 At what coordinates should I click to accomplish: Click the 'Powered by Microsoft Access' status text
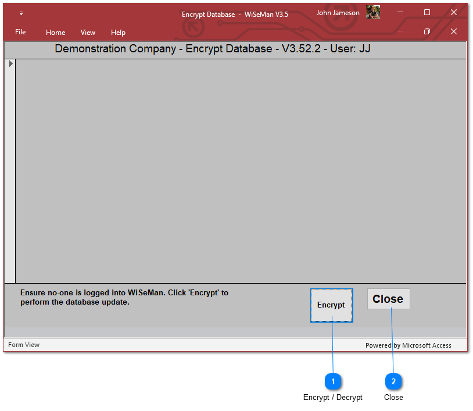pos(408,345)
